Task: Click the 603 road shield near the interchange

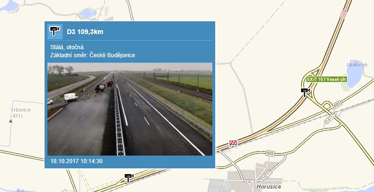Action: (337, 105)
